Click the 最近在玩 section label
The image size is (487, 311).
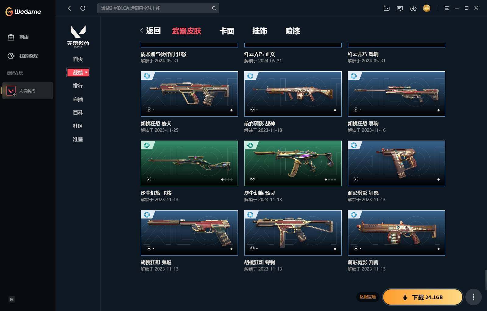pos(15,73)
